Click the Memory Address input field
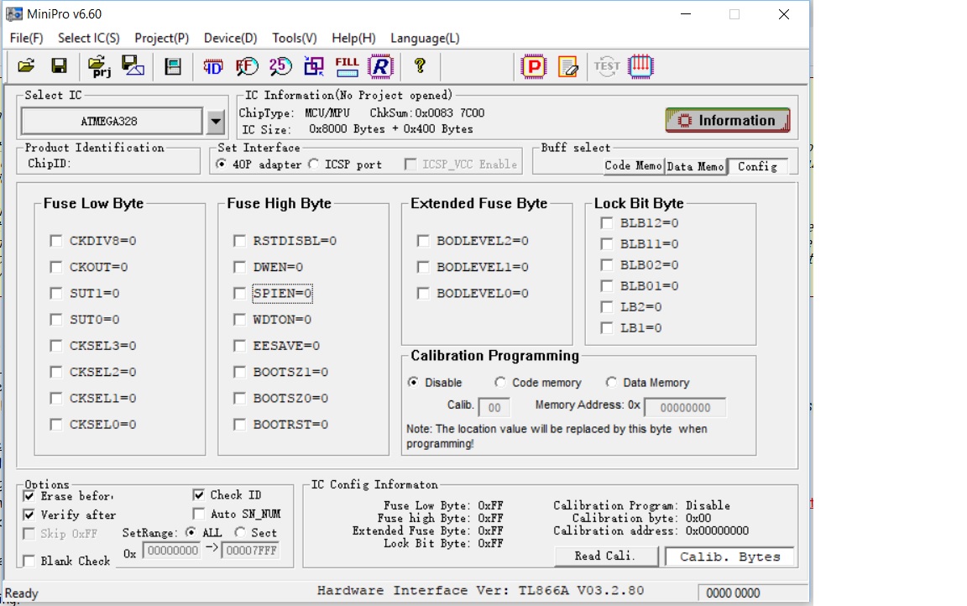Screen dimensions: 967x606 [684, 408]
